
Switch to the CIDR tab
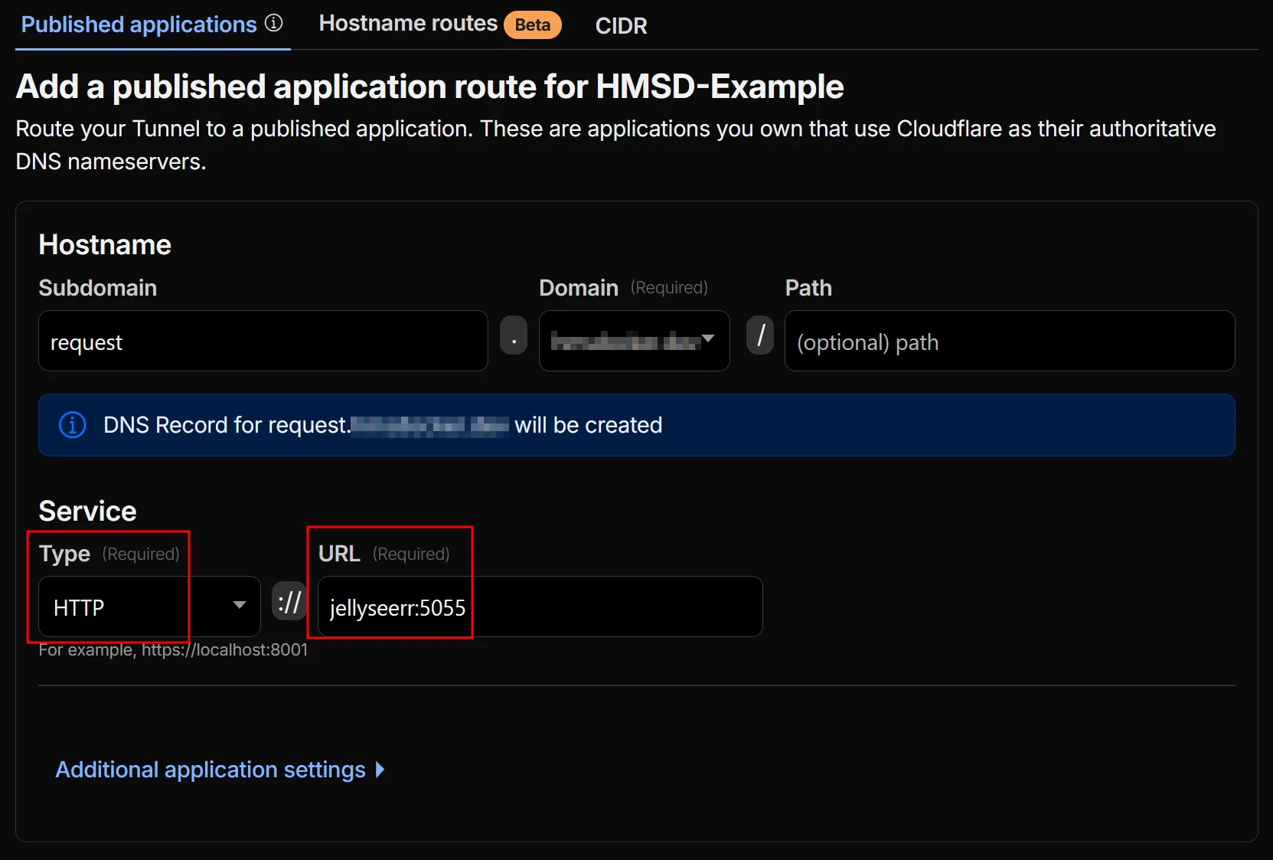[x=621, y=25]
